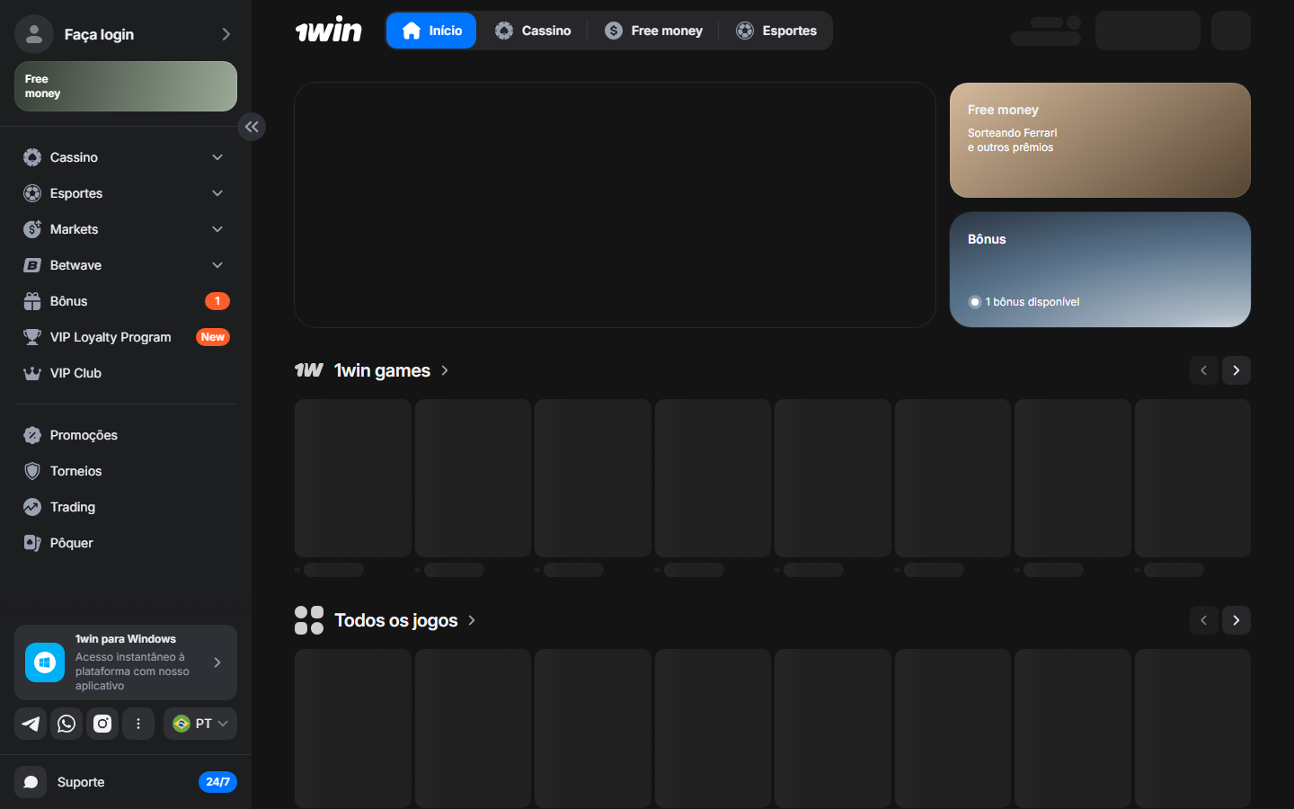
Task: Click the VIP Loyalty trophy icon
Action: point(32,337)
